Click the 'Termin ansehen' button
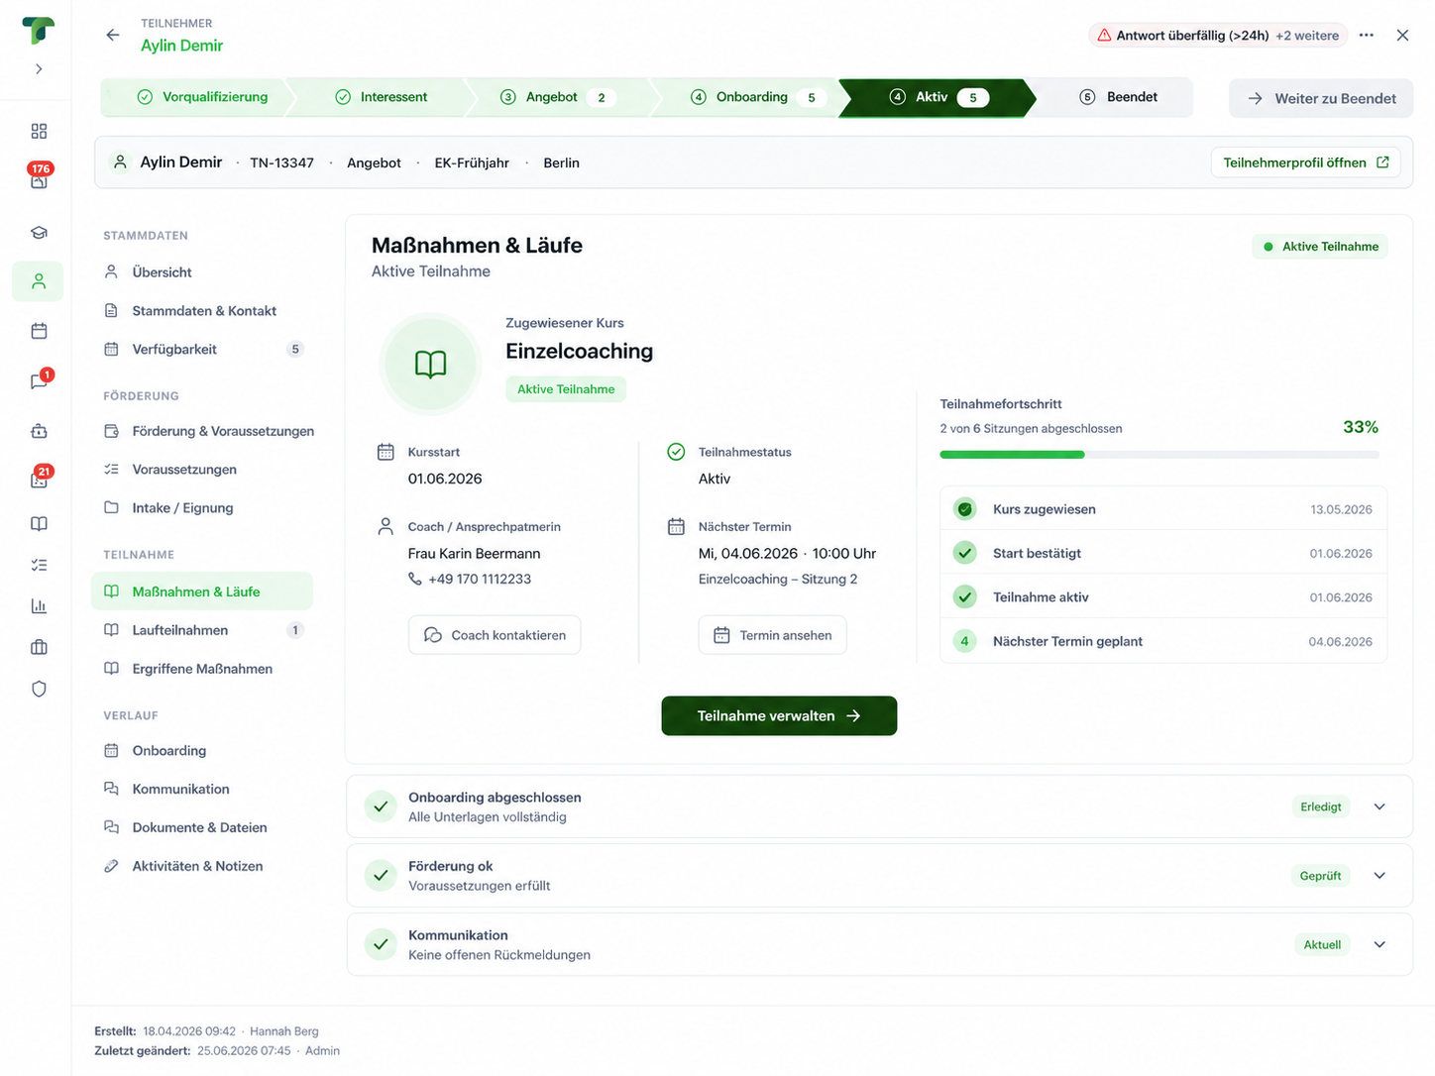This screenshot has width=1435, height=1076. 773,635
